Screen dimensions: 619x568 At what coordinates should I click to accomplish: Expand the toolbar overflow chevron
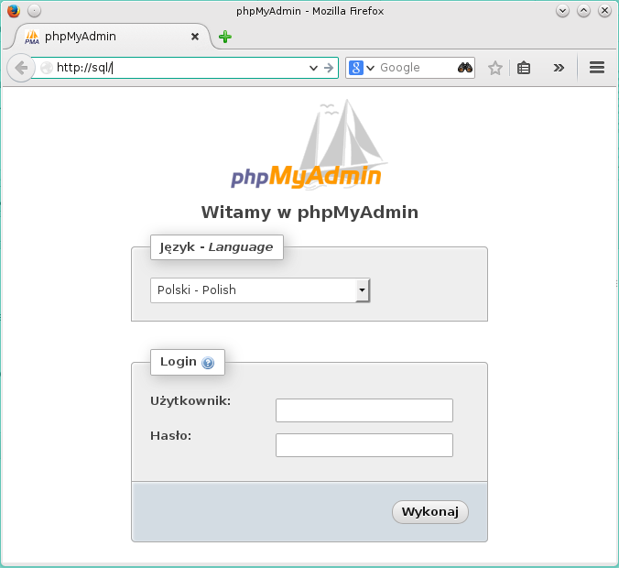click(559, 68)
